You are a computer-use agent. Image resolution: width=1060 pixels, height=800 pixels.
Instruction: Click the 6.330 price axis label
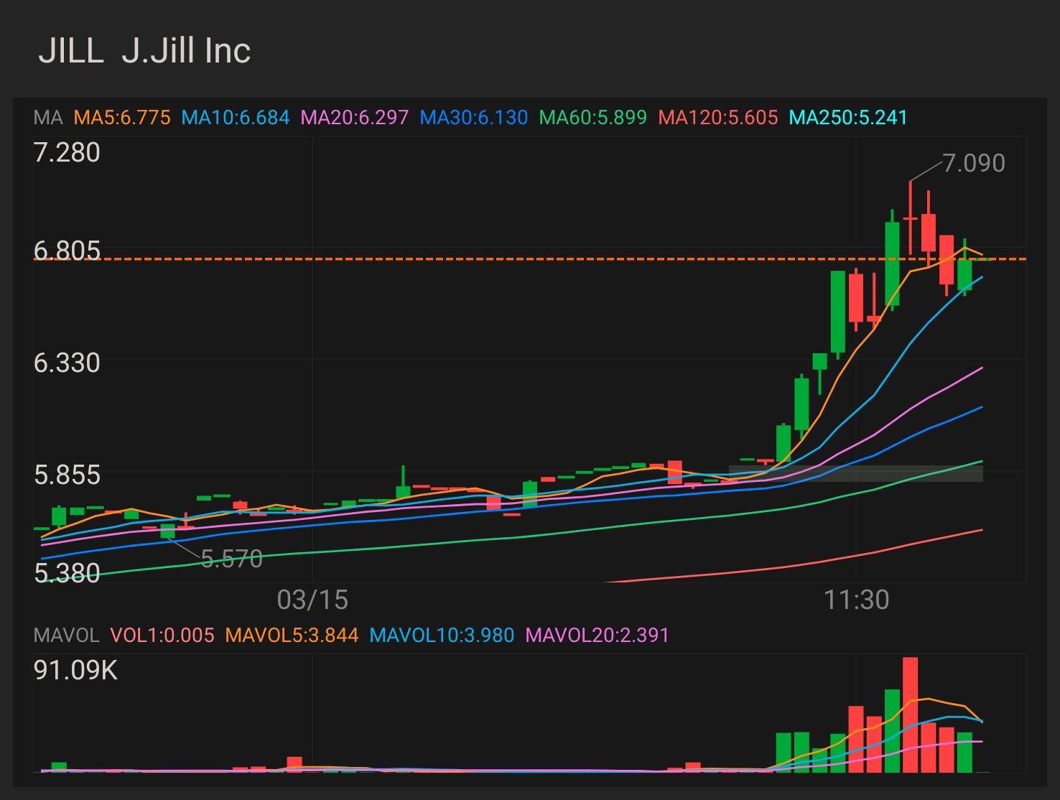point(67,363)
